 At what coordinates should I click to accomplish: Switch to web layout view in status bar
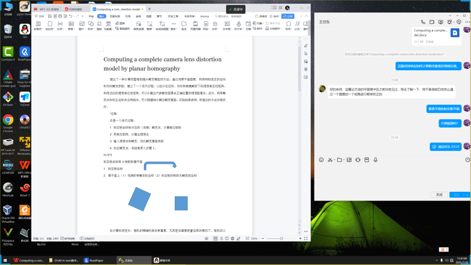click(232, 238)
